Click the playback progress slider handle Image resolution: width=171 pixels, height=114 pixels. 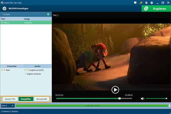pos(119,99)
